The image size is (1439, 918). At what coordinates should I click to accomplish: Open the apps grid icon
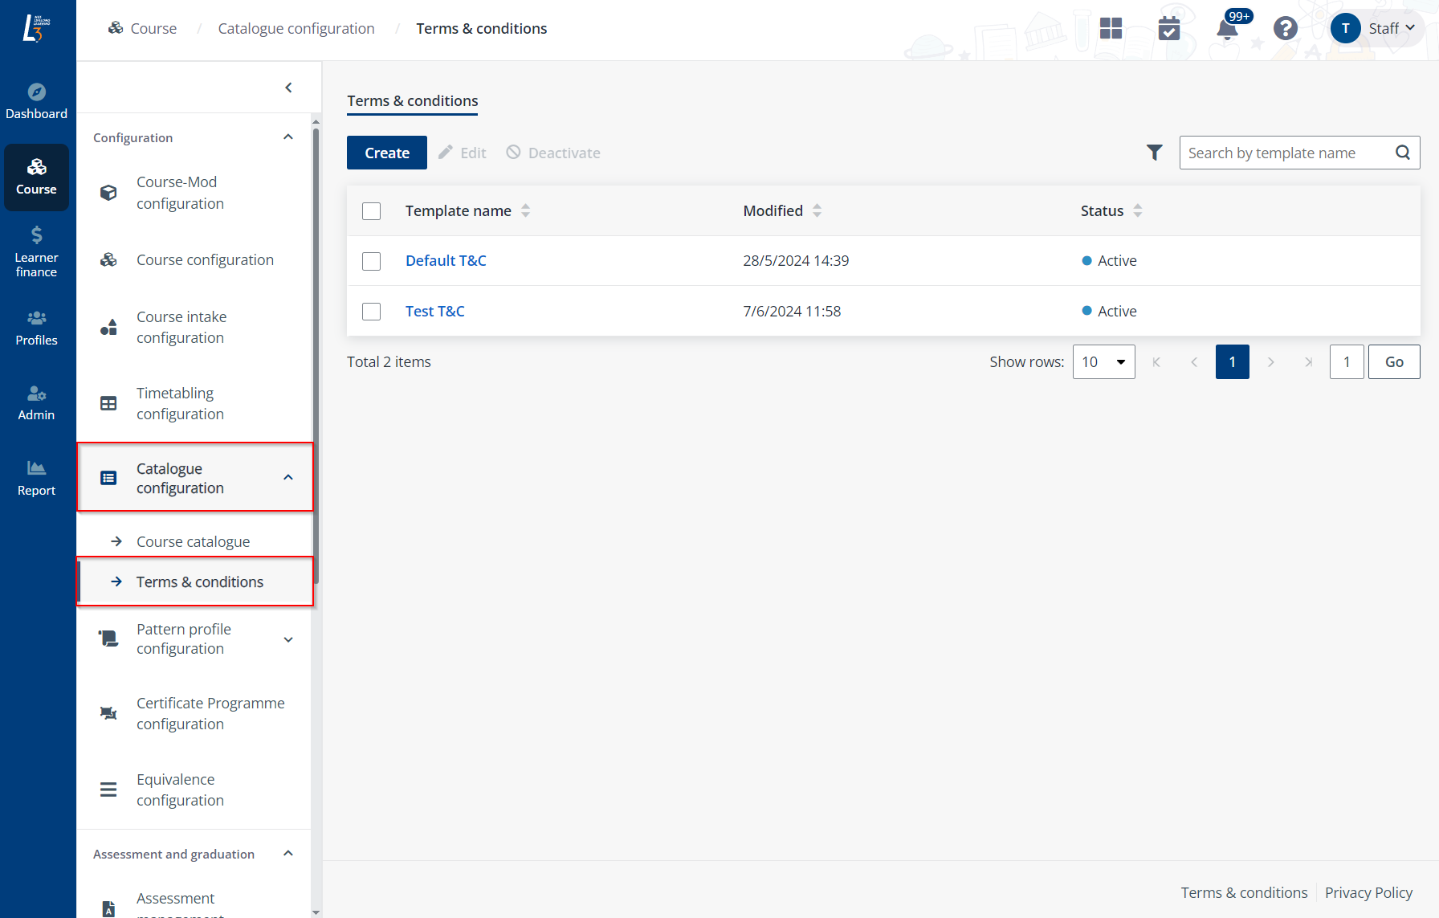click(x=1111, y=29)
